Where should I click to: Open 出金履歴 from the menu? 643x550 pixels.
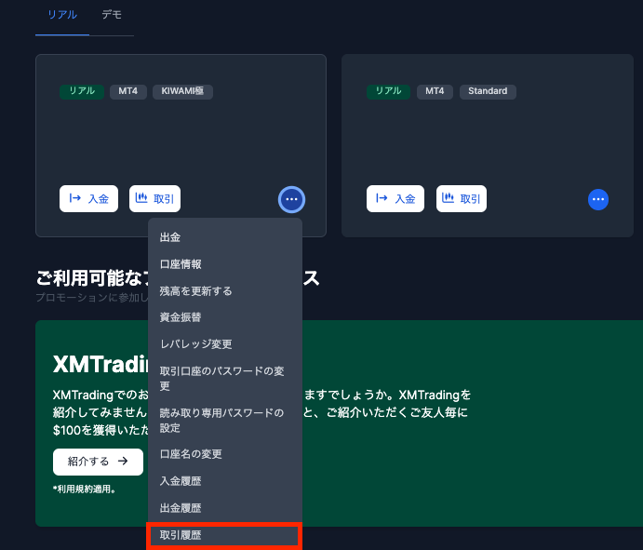(181, 508)
